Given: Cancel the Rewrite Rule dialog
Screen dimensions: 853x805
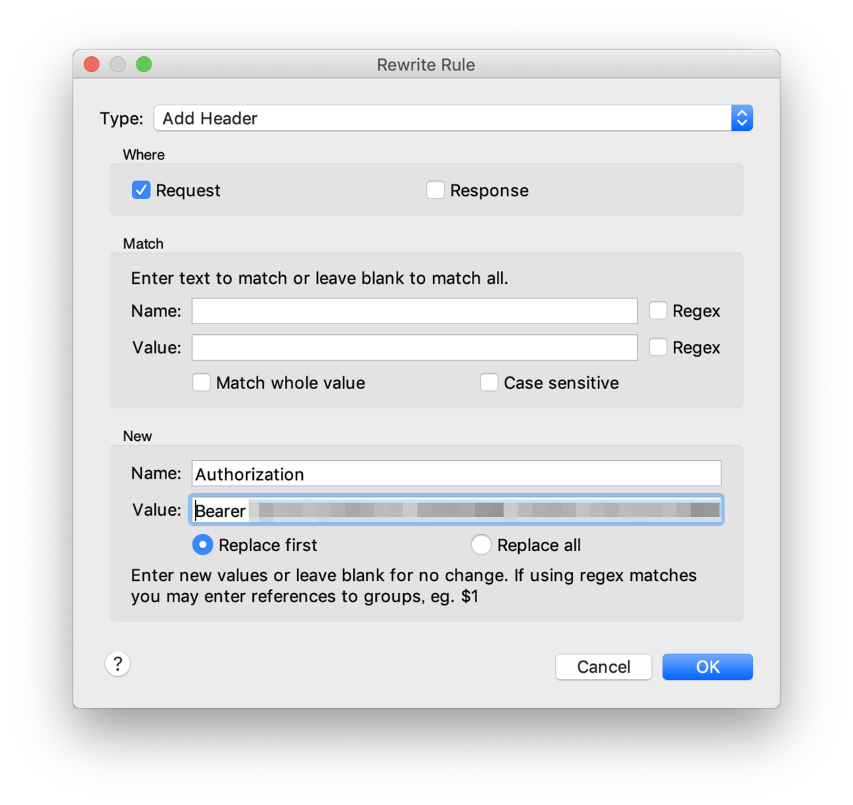Looking at the screenshot, I should point(603,667).
